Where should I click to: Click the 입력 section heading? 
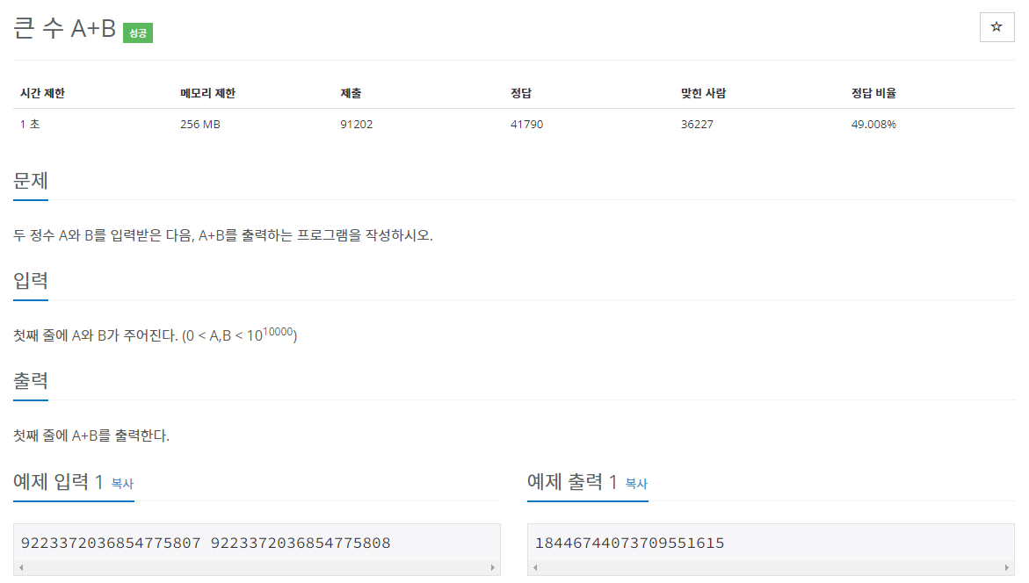[30, 281]
